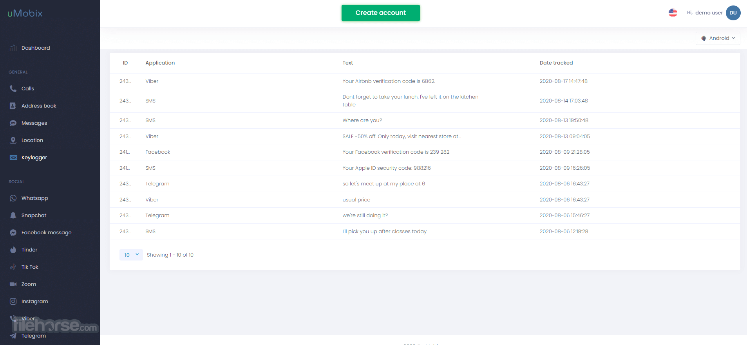747x345 pixels.
Task: Click date 2020-08-06 12:18:28
Action: tap(564, 232)
